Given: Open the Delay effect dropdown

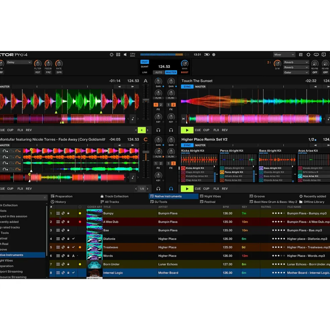Looking at the screenshot, I should (x=19, y=62).
